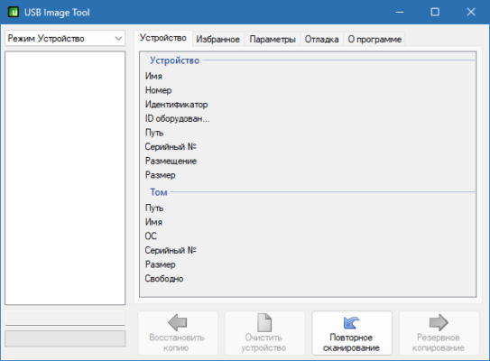Open the Режим Устройство dropdown

[65, 38]
